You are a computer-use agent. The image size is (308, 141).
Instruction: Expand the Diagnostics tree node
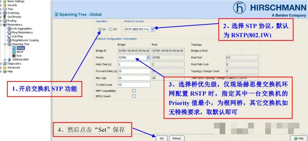[x=1, y=64]
